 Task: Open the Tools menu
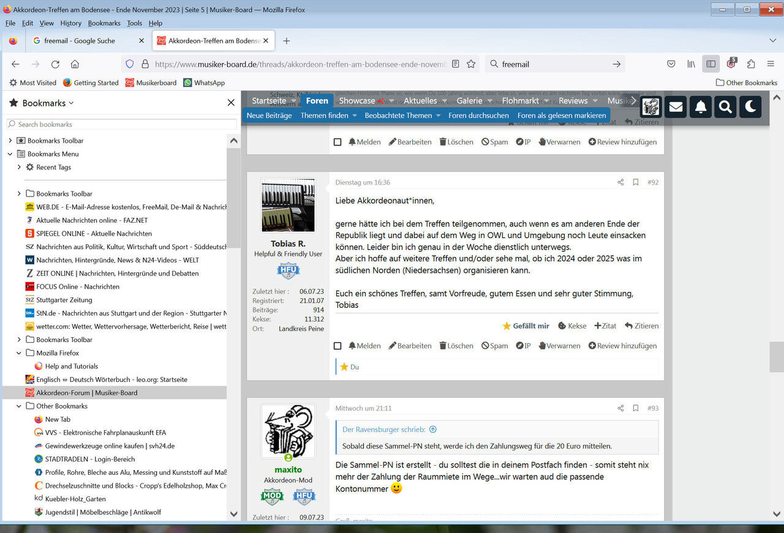(134, 23)
